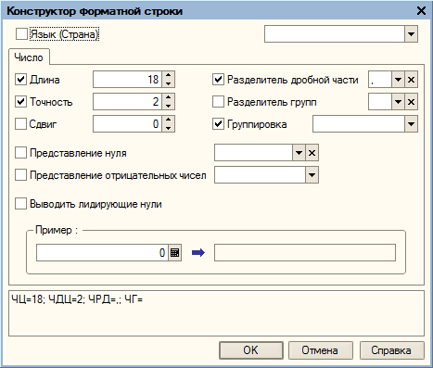This screenshot has width=433, height=368.
Task: Click the Представление нуля text field
Action: tap(253, 153)
